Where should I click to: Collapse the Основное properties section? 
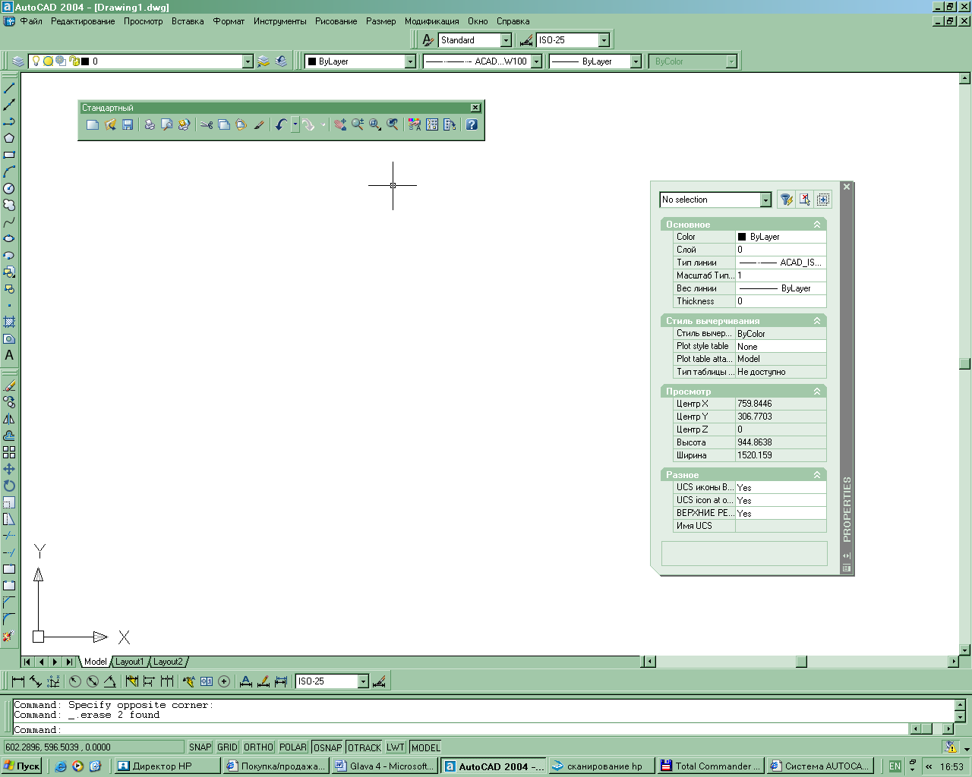click(817, 225)
